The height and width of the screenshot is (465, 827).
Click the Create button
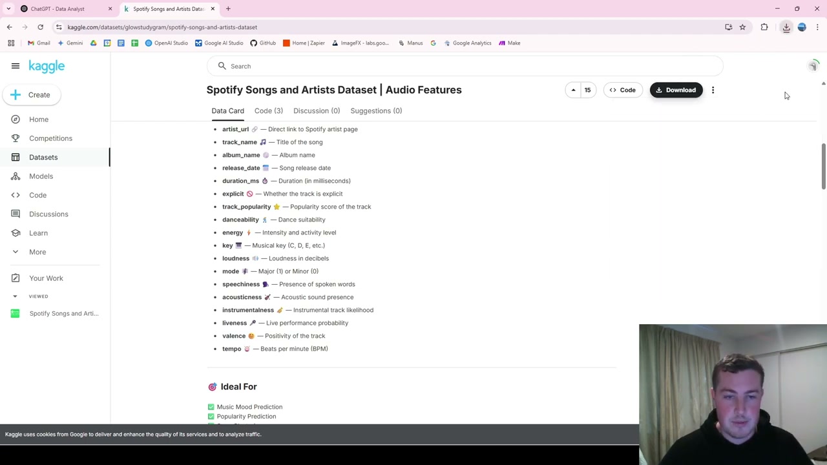pyautogui.click(x=31, y=95)
